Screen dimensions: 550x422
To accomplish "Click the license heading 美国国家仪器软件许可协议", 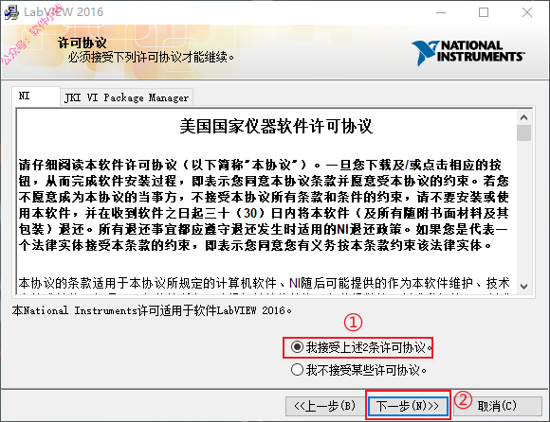I will pyautogui.click(x=276, y=127).
